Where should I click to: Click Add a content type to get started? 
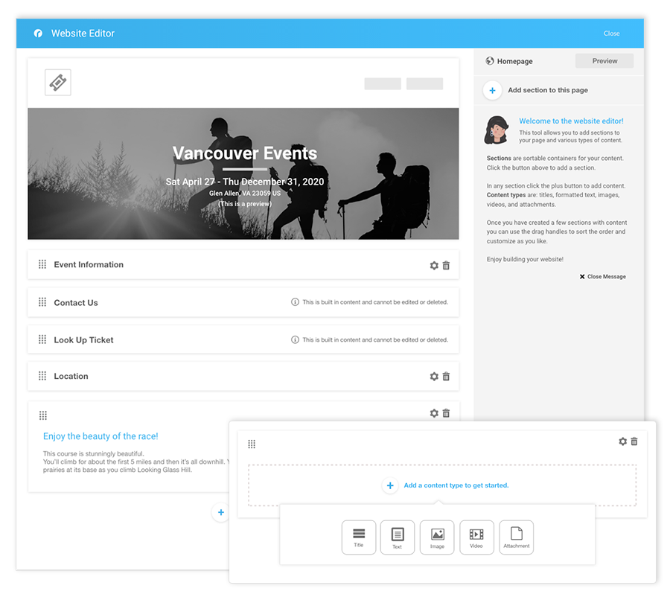pos(456,485)
